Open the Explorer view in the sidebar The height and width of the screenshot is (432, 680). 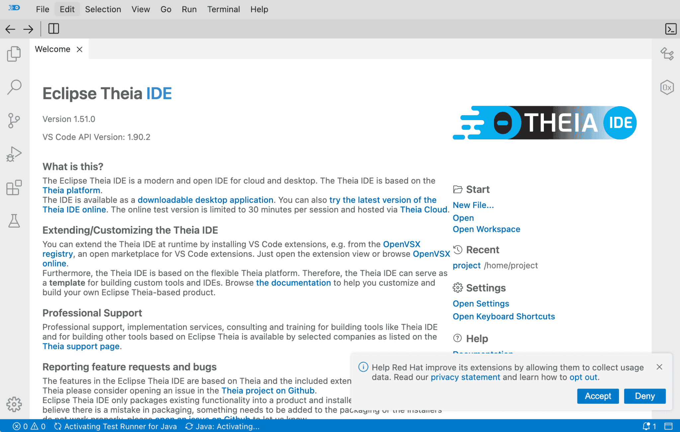point(14,53)
